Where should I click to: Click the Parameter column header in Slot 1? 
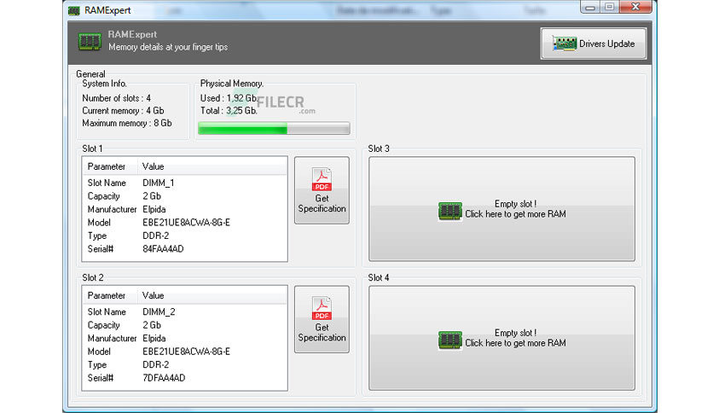(x=110, y=166)
